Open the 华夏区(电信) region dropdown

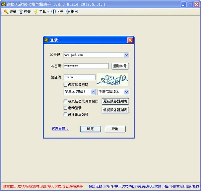pyautogui.click(x=93, y=92)
